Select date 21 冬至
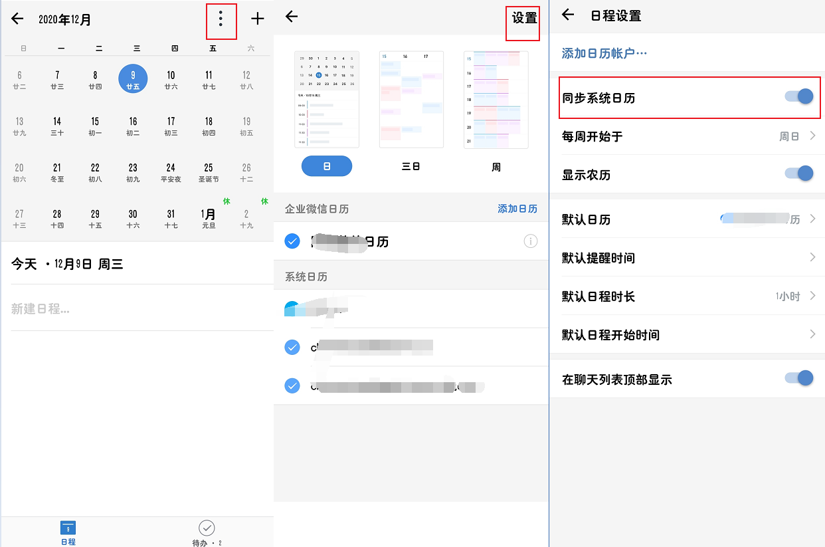Image resolution: width=825 pixels, height=547 pixels. (57, 173)
